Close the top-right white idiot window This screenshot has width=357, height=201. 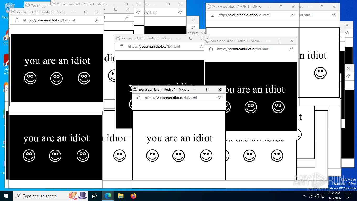[x=293, y=7]
